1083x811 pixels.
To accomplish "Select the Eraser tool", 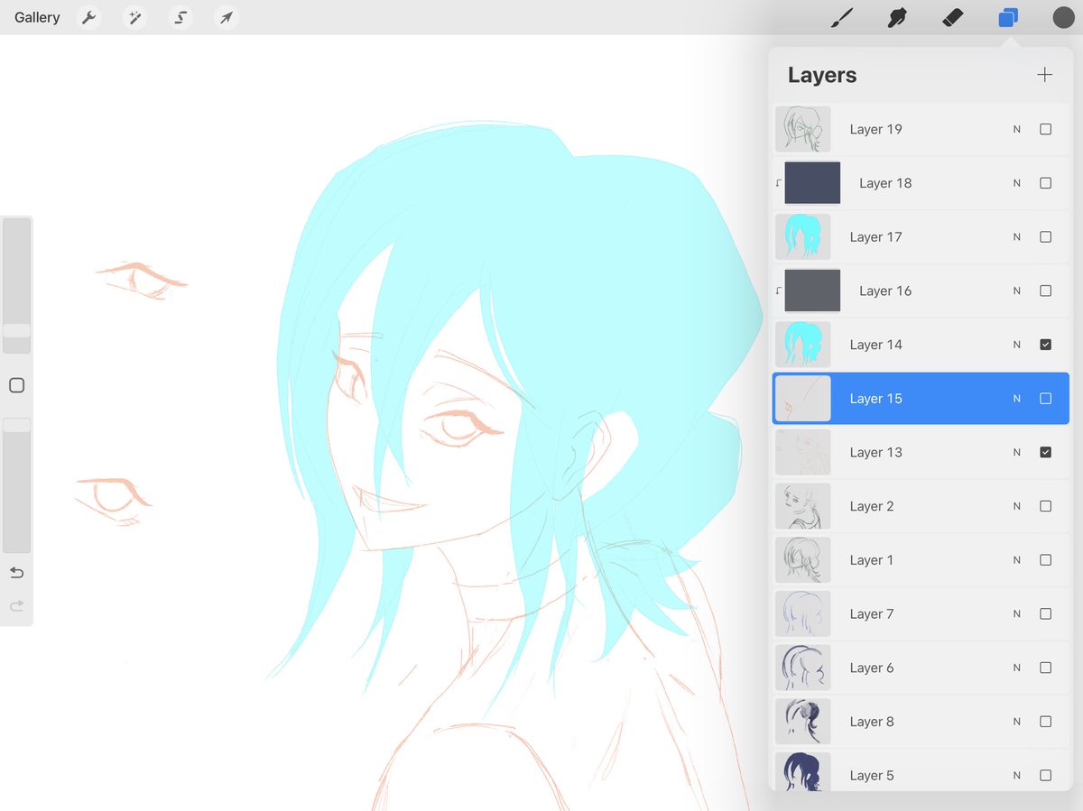I will tap(953, 17).
